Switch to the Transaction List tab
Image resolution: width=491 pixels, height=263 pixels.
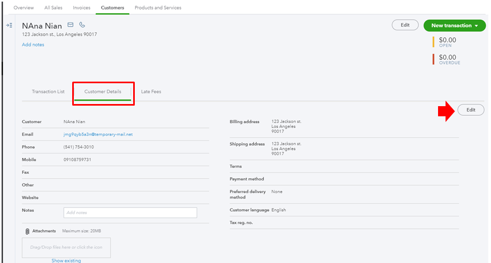tap(48, 92)
